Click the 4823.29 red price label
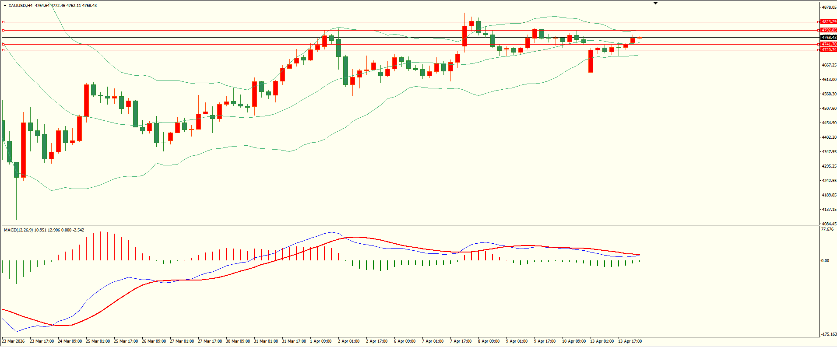This screenshot has height=347, width=837. (829, 22)
